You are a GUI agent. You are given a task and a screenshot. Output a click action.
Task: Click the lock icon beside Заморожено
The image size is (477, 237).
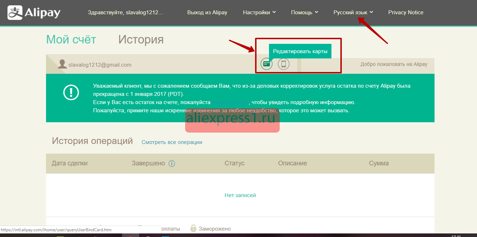point(193,228)
